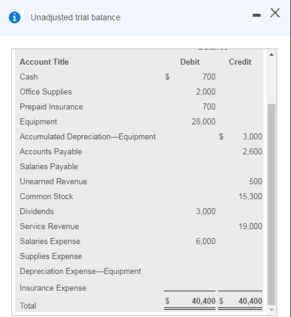
Task: Select the 'Common Stock' label
Action: coord(46,197)
